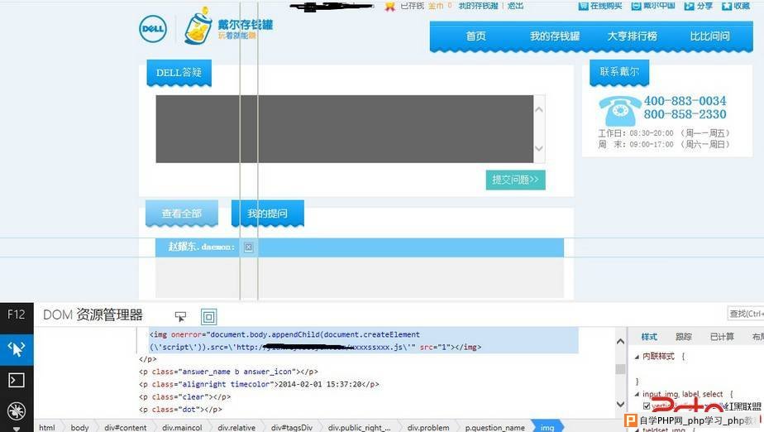Click the telephone icon in 联系戴尔
Screen dimensions: 764x432
pyautogui.click(x=619, y=111)
